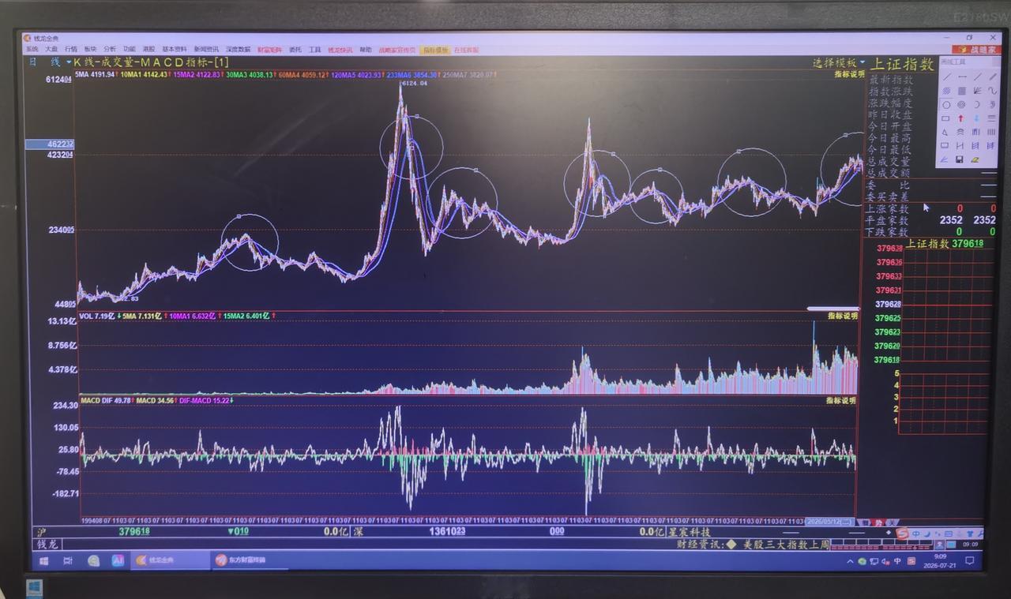
Task: Click the date box on the time axis
Action: click(x=830, y=522)
